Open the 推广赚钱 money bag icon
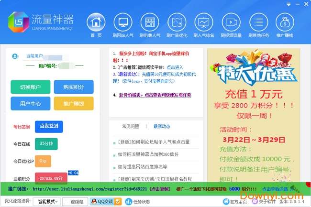The image size is (311, 207). [x=285, y=22]
